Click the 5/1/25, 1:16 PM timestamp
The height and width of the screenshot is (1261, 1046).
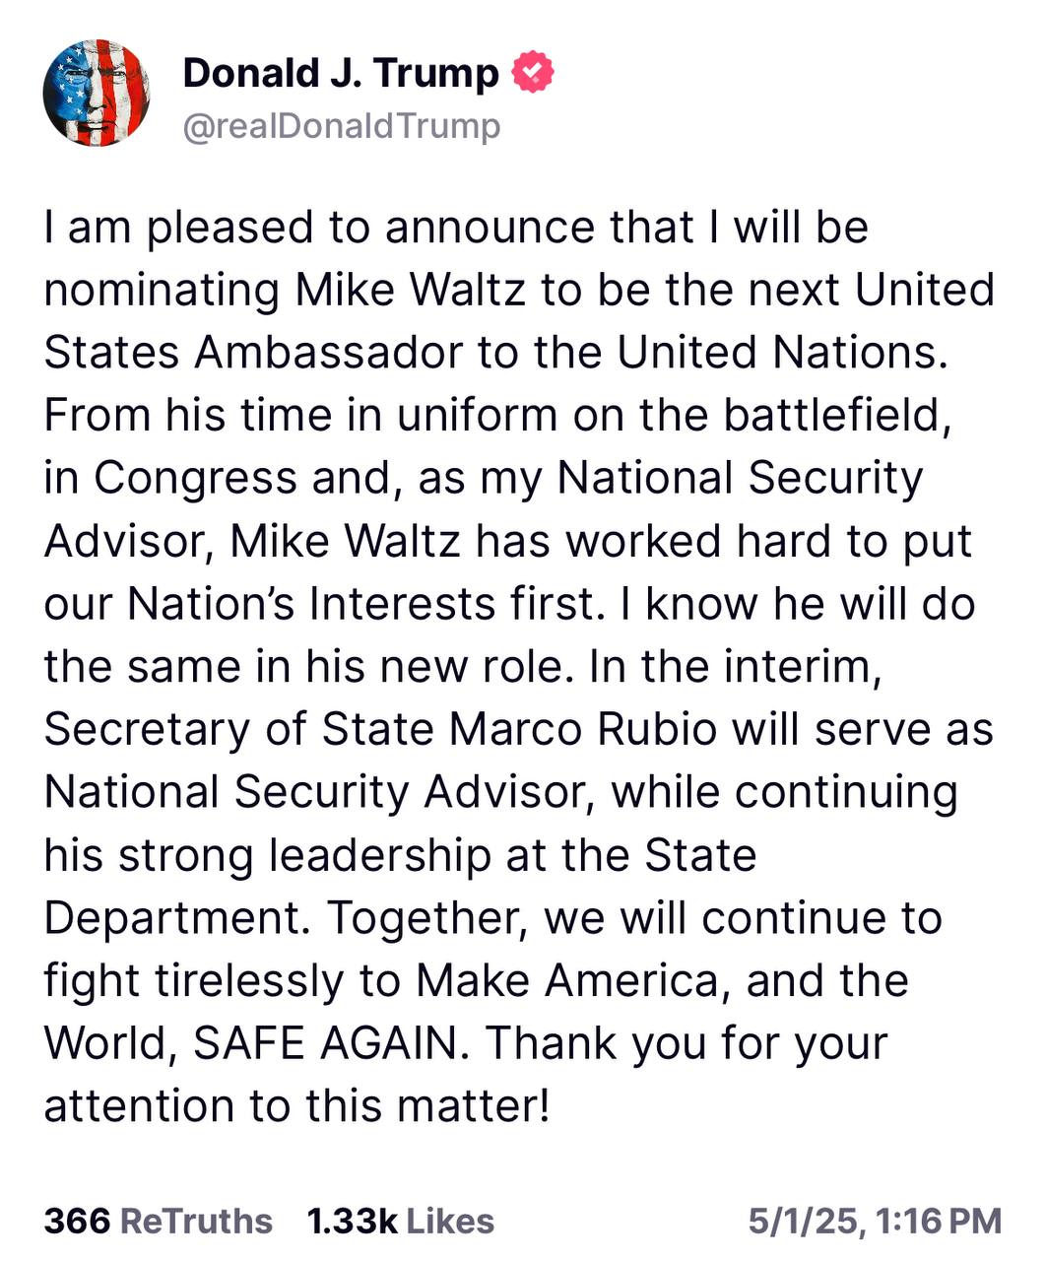point(875,1221)
